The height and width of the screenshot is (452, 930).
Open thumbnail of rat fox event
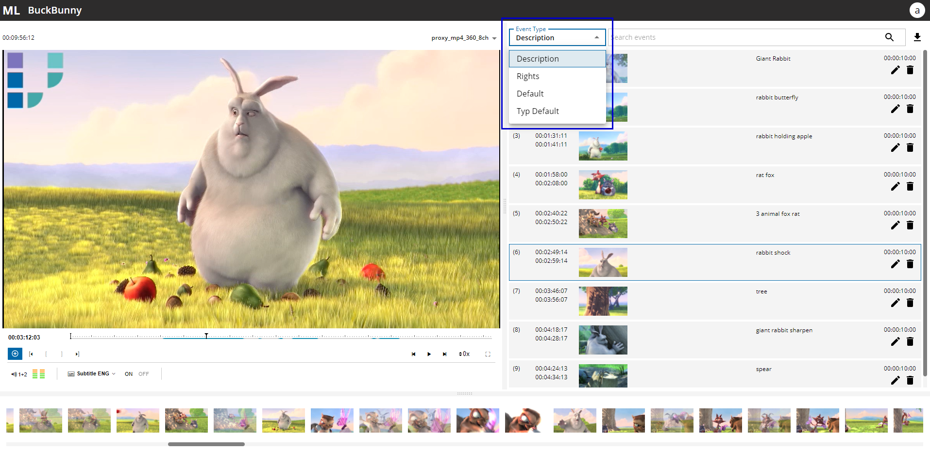pos(603,185)
